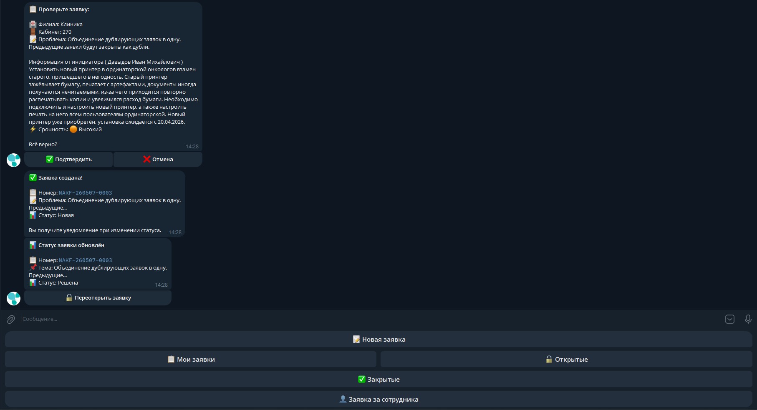Screen dimensions: 757x410
Task: Create a new request with Новая заявка
Action: pyautogui.click(x=378, y=340)
